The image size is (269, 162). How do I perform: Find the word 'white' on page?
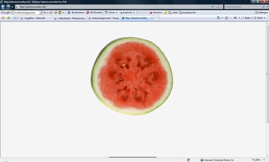pos(173,13)
